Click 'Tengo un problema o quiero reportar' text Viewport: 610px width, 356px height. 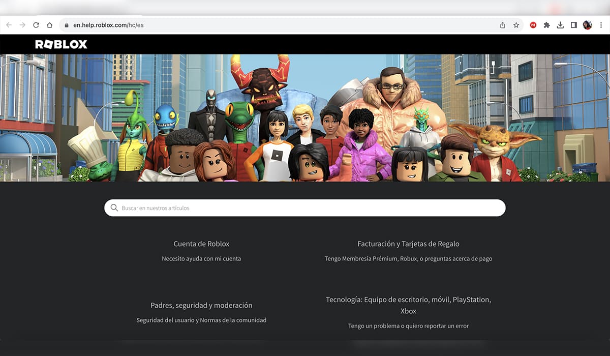(x=408, y=326)
